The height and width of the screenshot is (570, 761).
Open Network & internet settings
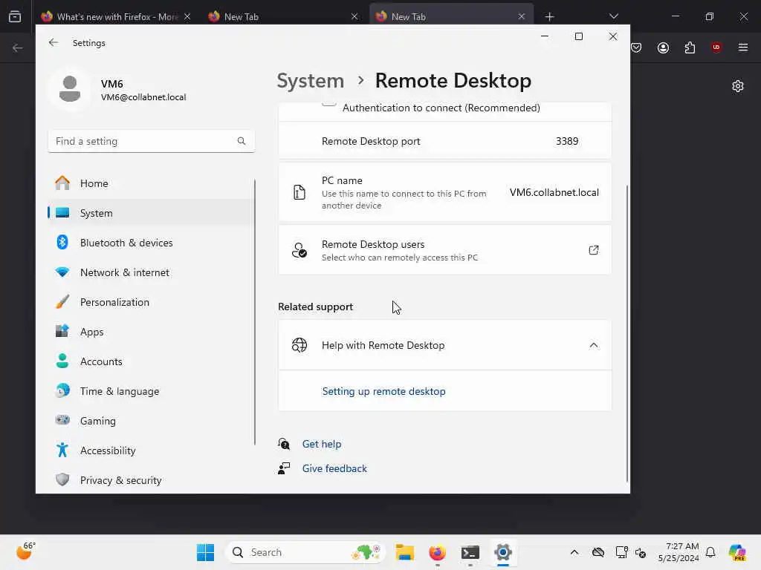tap(151, 272)
